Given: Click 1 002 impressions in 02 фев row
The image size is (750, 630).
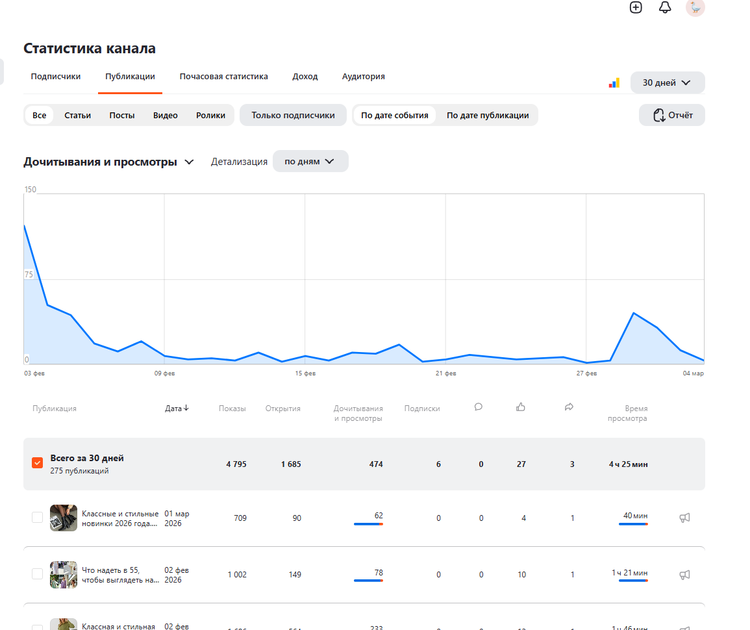Looking at the screenshot, I should [x=237, y=575].
